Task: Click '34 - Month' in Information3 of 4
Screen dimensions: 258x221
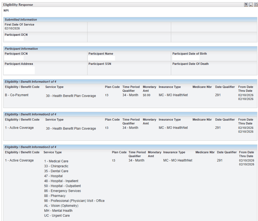Action: point(136,160)
